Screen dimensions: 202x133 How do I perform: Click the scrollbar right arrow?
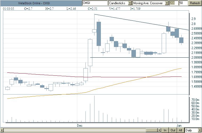(x=160, y=130)
